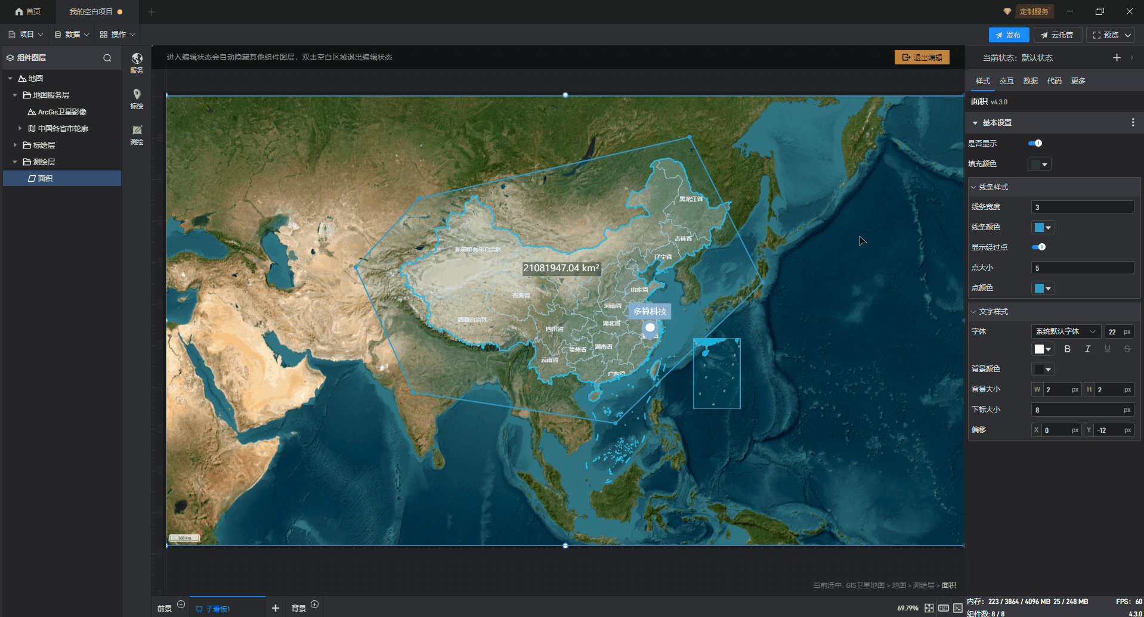Toggle strikethrough text formatting
This screenshot has height=617, width=1144.
point(1127,349)
